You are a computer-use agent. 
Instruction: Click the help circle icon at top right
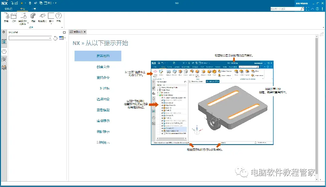point(317,9)
